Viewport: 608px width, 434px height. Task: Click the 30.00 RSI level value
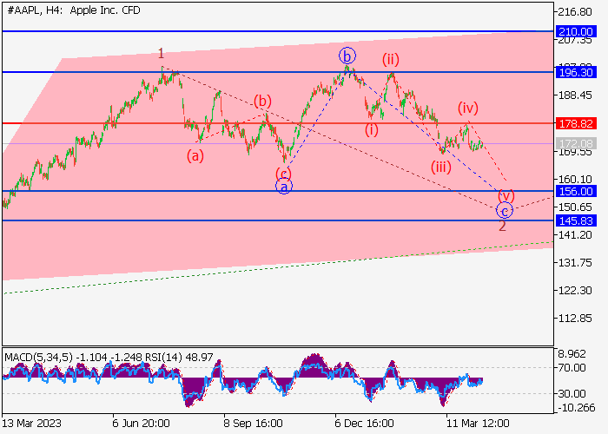coord(572,394)
